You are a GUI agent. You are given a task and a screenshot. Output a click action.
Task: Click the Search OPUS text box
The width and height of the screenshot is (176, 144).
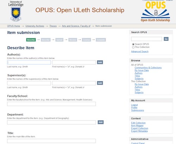click(x=146, y=39)
